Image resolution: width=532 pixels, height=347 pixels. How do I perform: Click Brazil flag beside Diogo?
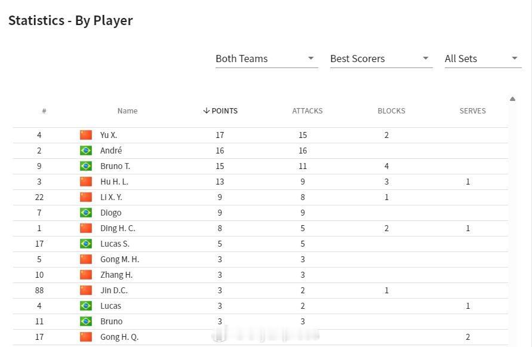(86, 213)
